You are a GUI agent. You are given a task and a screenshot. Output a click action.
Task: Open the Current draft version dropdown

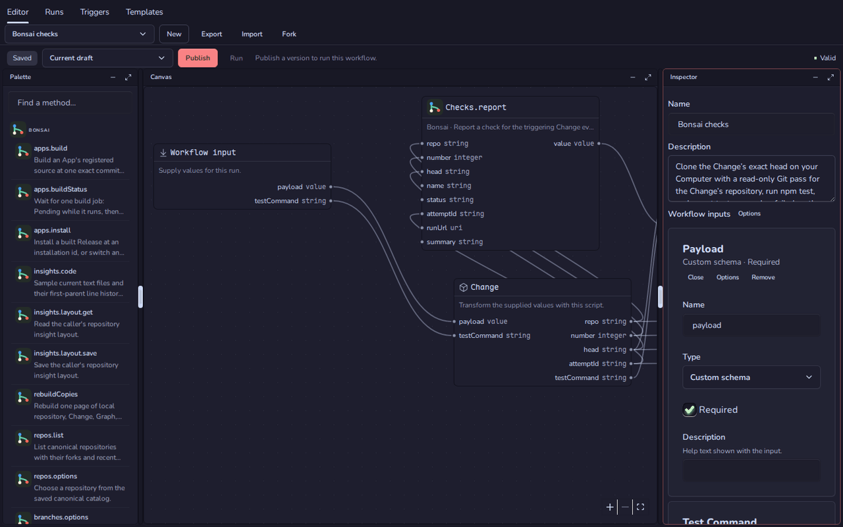(x=107, y=58)
